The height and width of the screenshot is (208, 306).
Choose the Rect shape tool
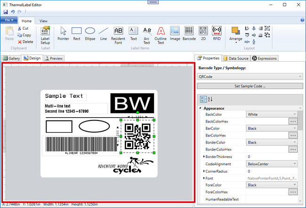click(77, 34)
